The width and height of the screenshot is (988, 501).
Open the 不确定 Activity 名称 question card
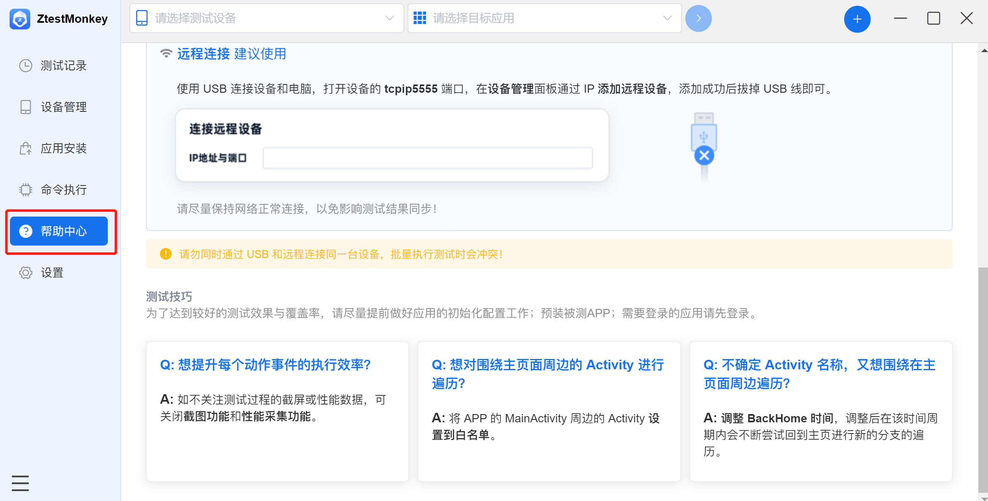(821, 411)
